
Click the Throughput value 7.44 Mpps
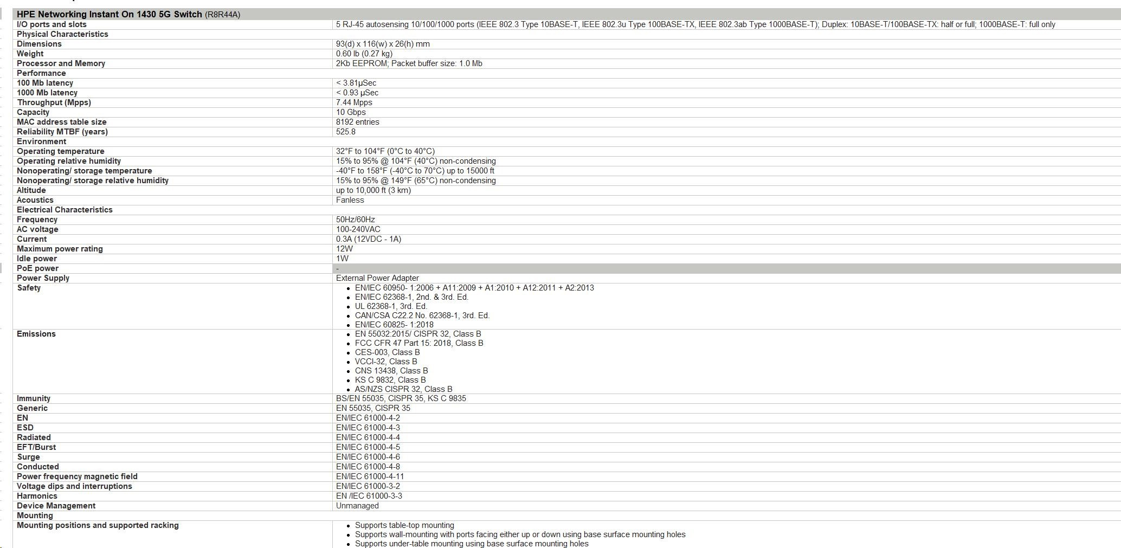point(354,102)
